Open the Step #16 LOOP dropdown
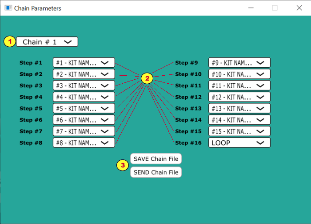The width and height of the screenshot is (311, 224). pyautogui.click(x=239, y=143)
